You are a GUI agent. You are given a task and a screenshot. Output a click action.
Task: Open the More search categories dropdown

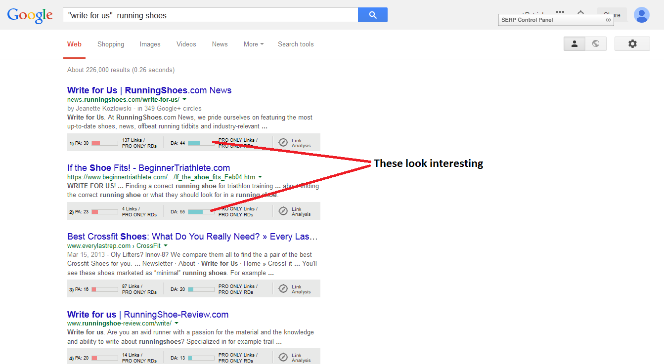[x=254, y=44]
